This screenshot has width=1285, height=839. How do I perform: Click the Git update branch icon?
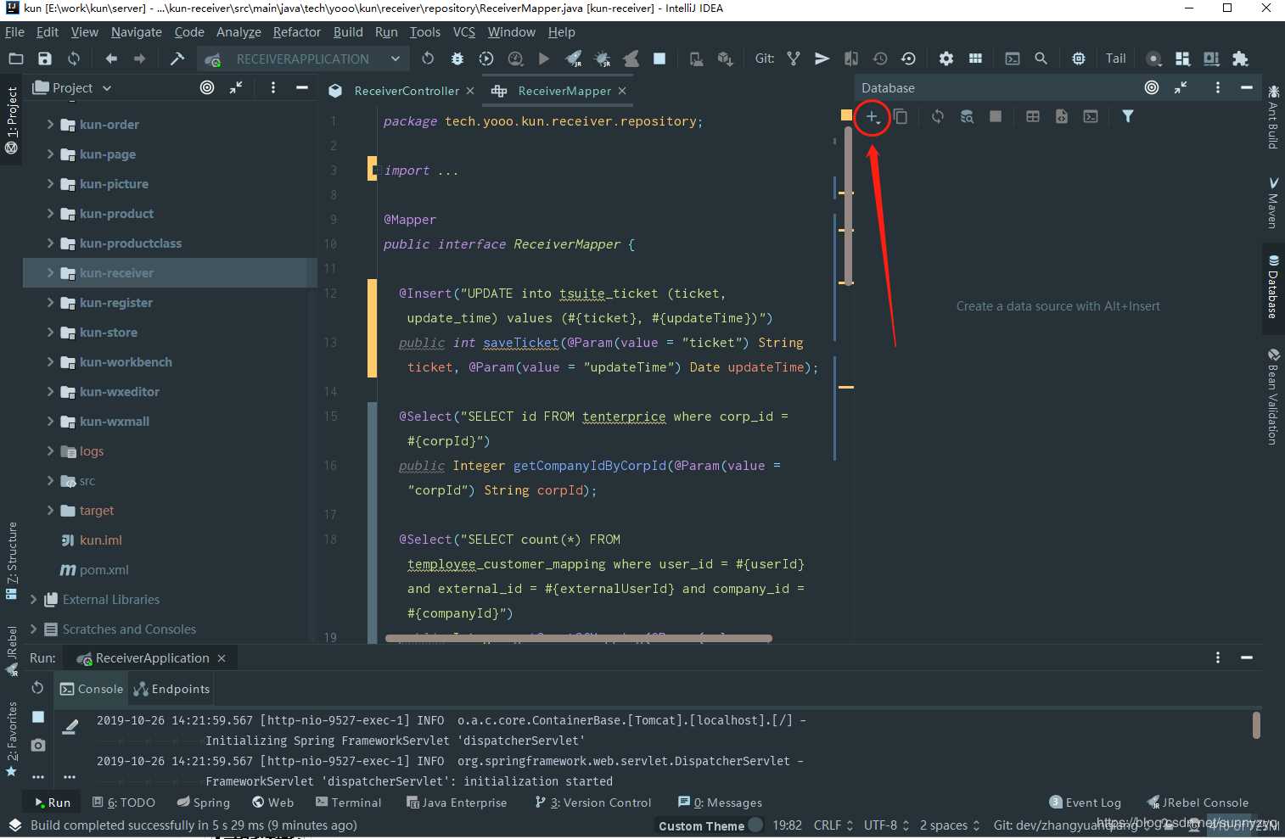(794, 59)
